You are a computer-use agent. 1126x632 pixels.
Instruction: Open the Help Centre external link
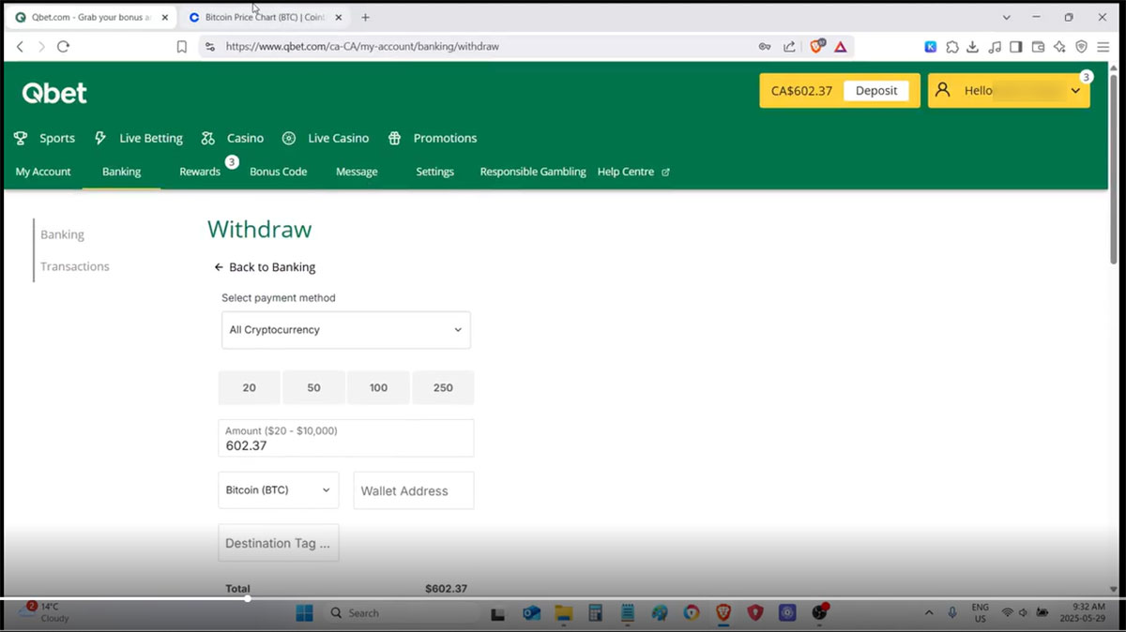click(633, 172)
